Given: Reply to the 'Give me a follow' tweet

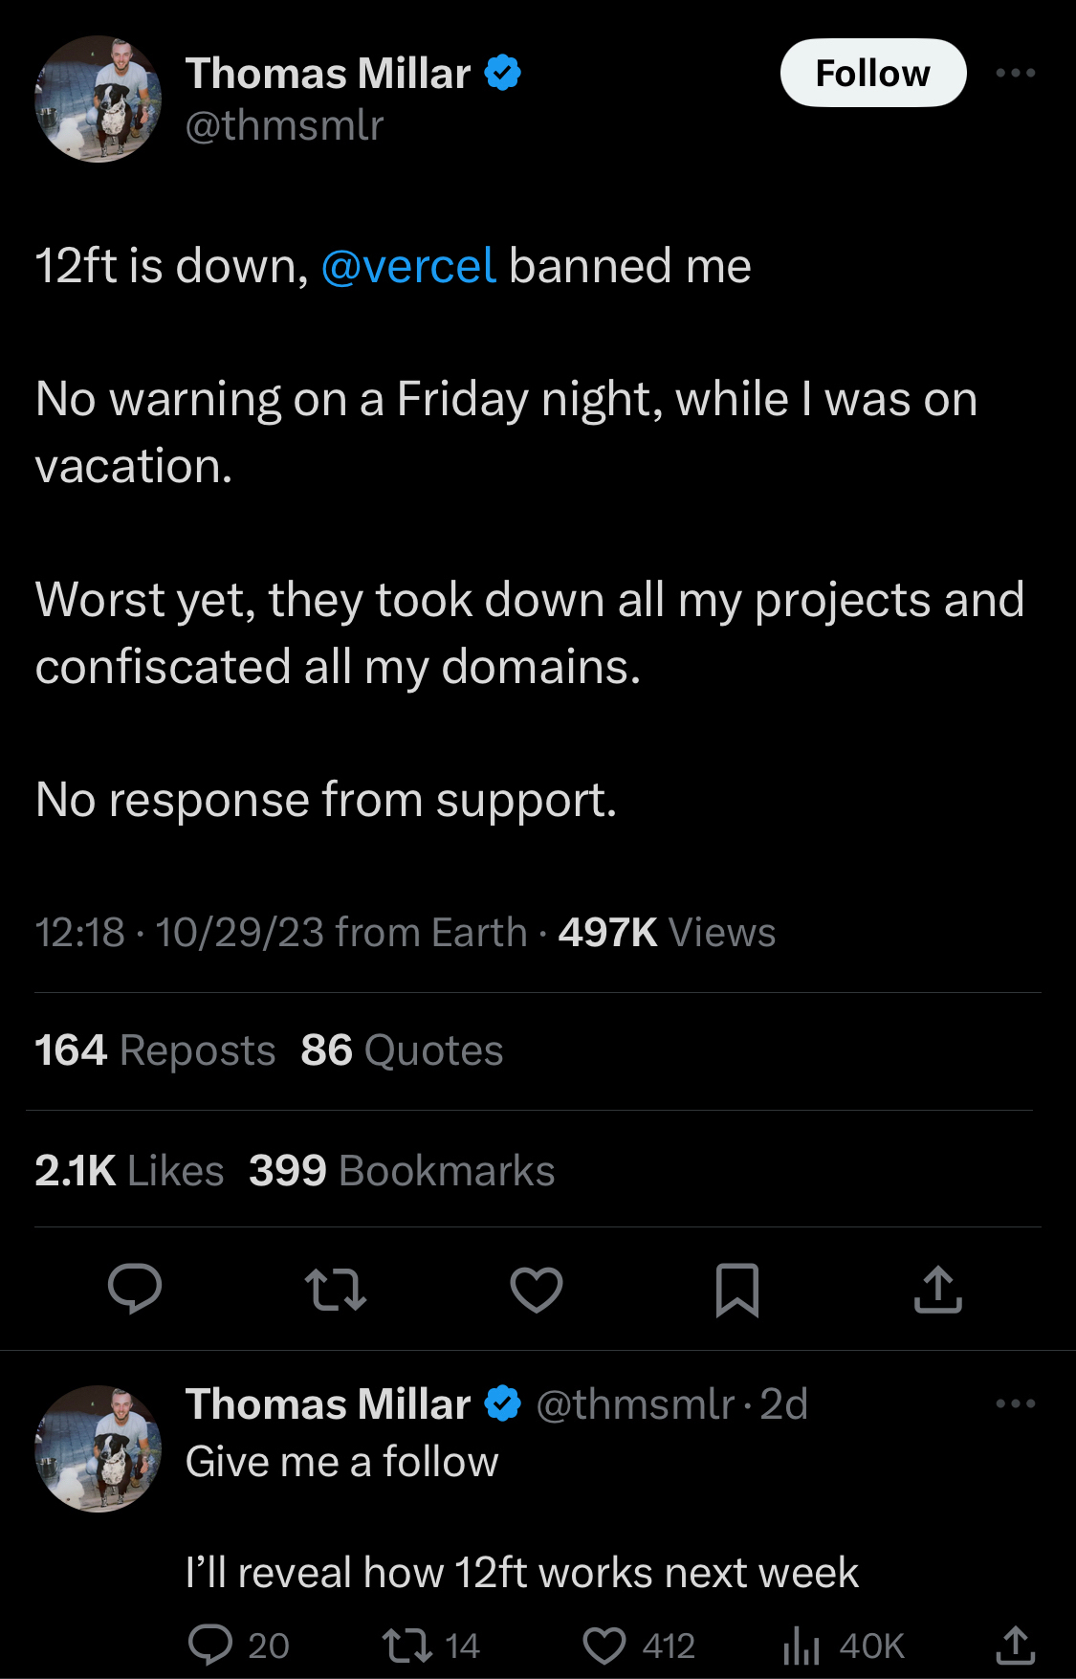Looking at the screenshot, I should pyautogui.click(x=211, y=1645).
